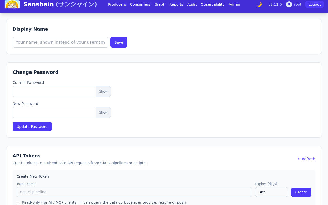This screenshot has width=328, height=205.
Task: Click Update Password button
Action: tap(32, 127)
